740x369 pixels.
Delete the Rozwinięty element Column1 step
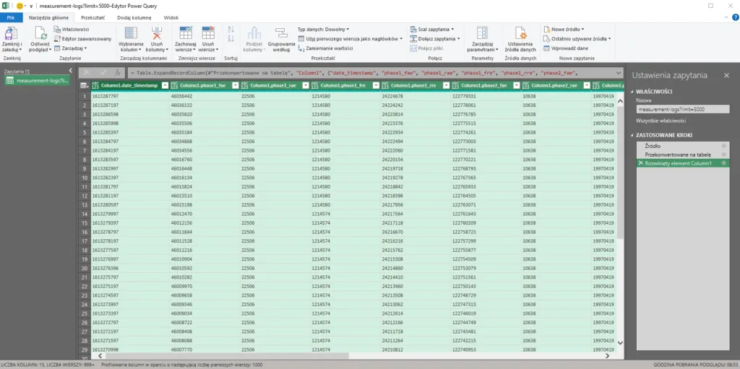coord(640,162)
